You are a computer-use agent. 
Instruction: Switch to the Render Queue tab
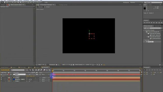tap(5, 67)
